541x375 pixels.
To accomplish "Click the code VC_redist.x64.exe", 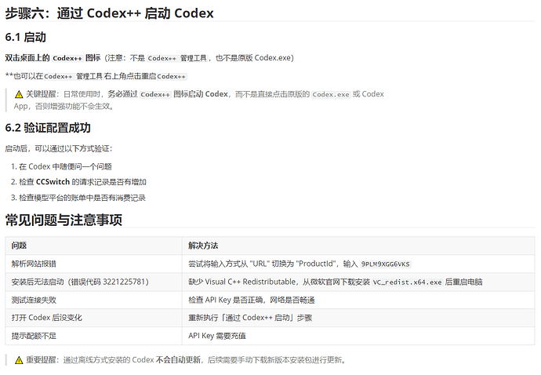I will point(407,282).
